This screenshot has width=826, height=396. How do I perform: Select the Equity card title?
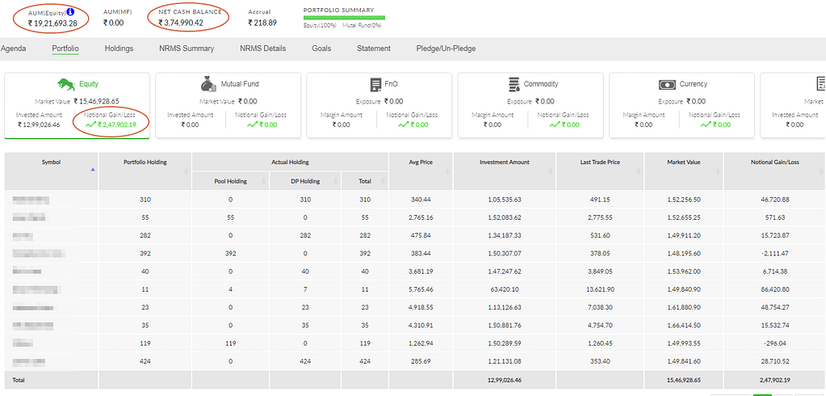pyautogui.click(x=89, y=84)
